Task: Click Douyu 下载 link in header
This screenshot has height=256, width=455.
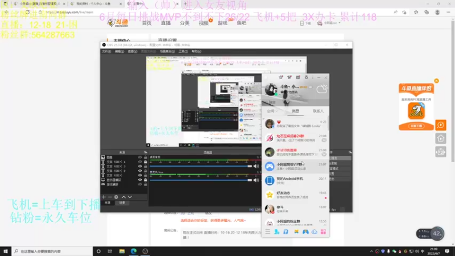Action: point(305,23)
